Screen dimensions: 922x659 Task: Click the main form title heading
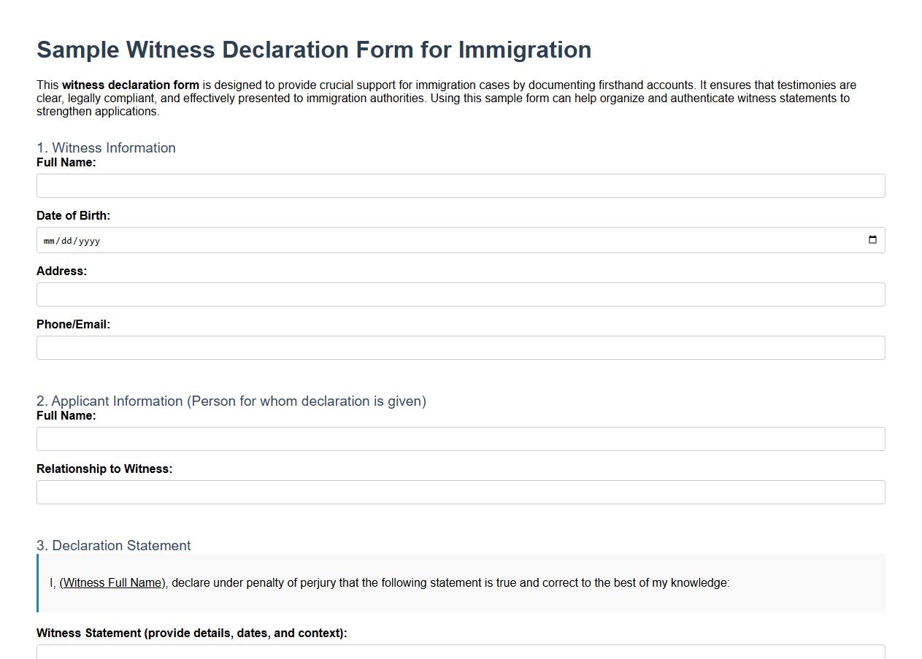313,50
